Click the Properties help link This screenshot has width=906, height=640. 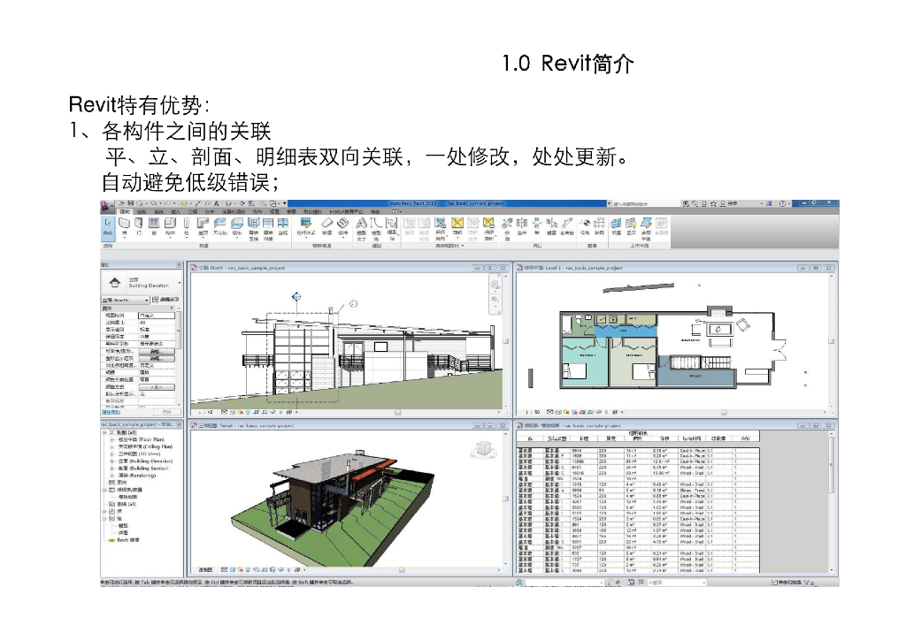click(x=111, y=412)
